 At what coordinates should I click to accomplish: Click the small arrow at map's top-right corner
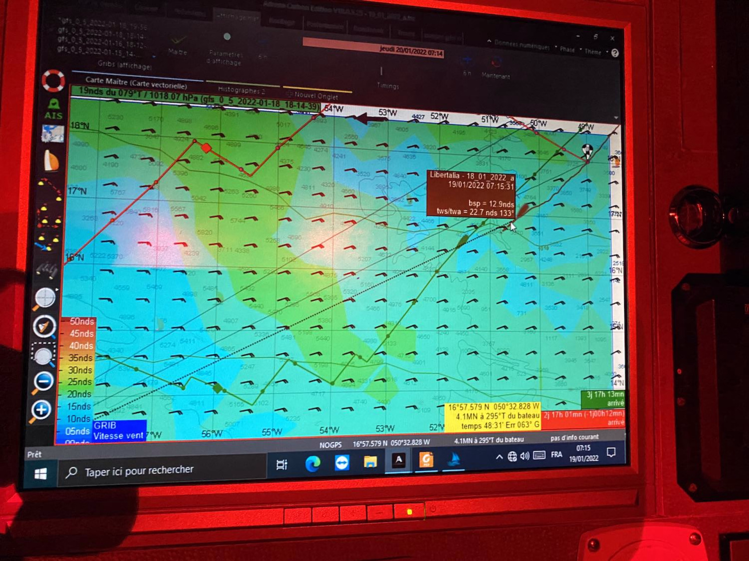point(616,117)
